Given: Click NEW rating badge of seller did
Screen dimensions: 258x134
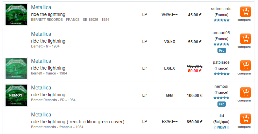Looking at the screenshot, I should click(x=221, y=127).
